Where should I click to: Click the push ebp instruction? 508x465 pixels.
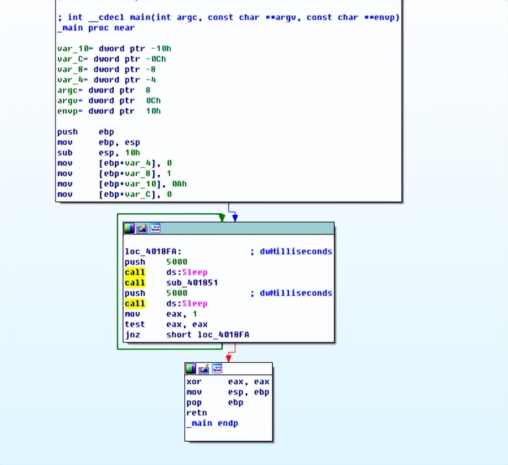coord(86,132)
